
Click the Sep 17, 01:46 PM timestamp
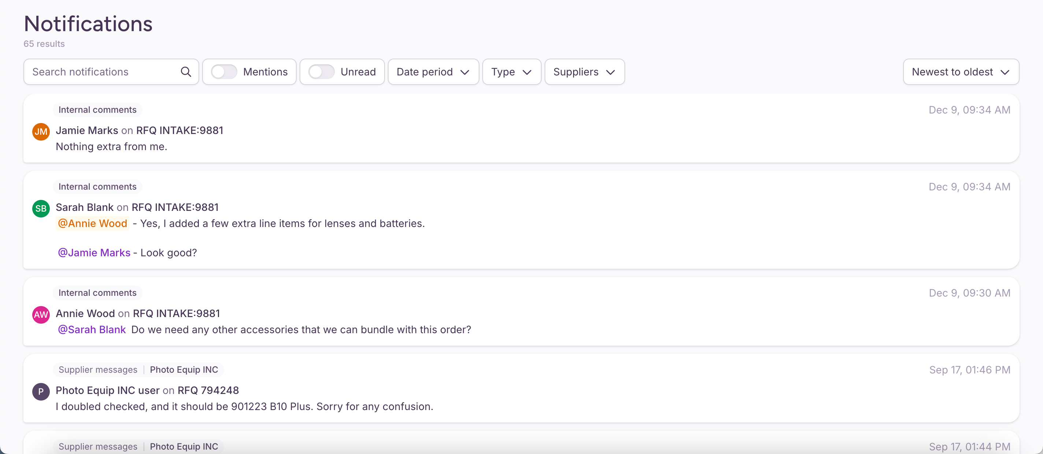[969, 369]
